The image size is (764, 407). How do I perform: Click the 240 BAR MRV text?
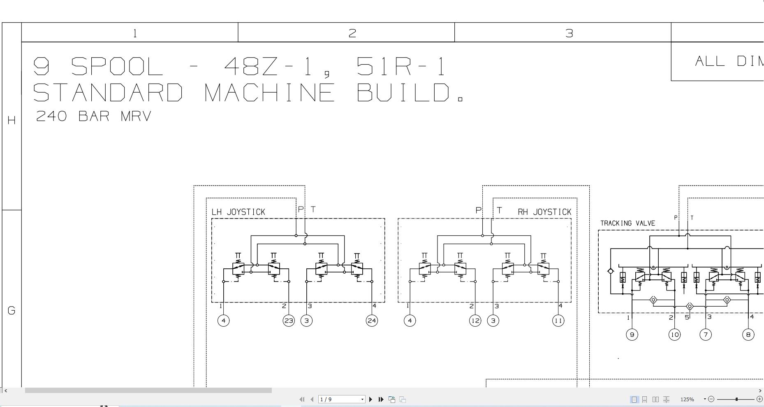click(94, 116)
